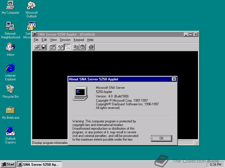The height and width of the screenshot is (168, 225).
Task: Open the Edit menu
Action: click(x=44, y=40)
